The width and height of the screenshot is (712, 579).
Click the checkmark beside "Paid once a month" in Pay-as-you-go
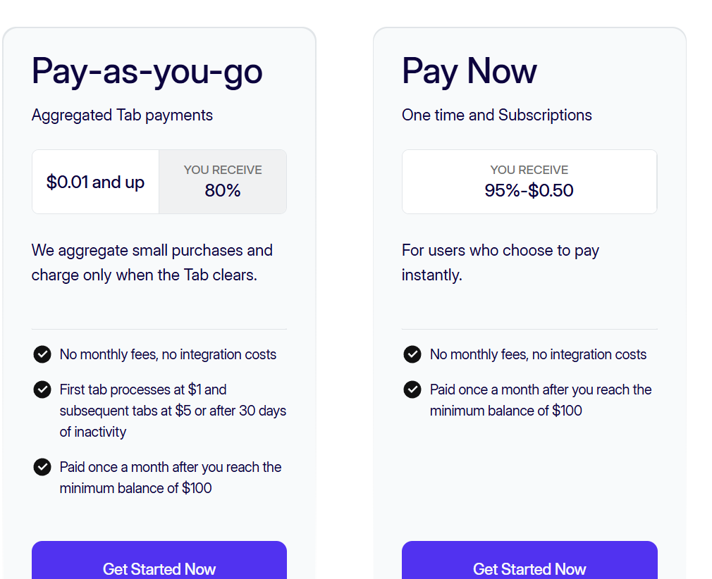point(42,467)
